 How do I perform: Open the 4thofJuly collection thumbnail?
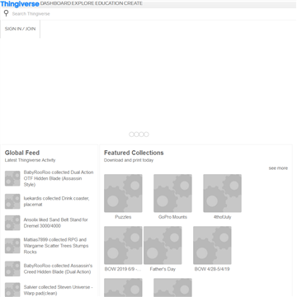point(222,193)
